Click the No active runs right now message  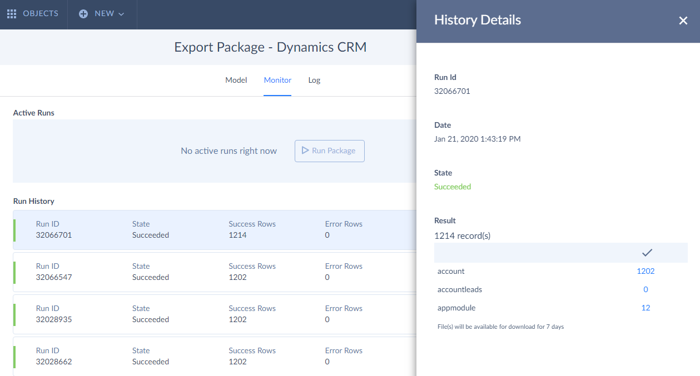click(229, 151)
